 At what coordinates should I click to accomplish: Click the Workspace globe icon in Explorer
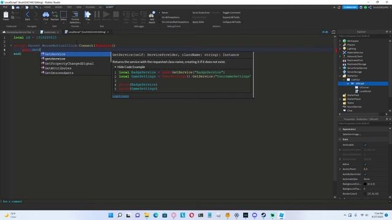[344, 41]
